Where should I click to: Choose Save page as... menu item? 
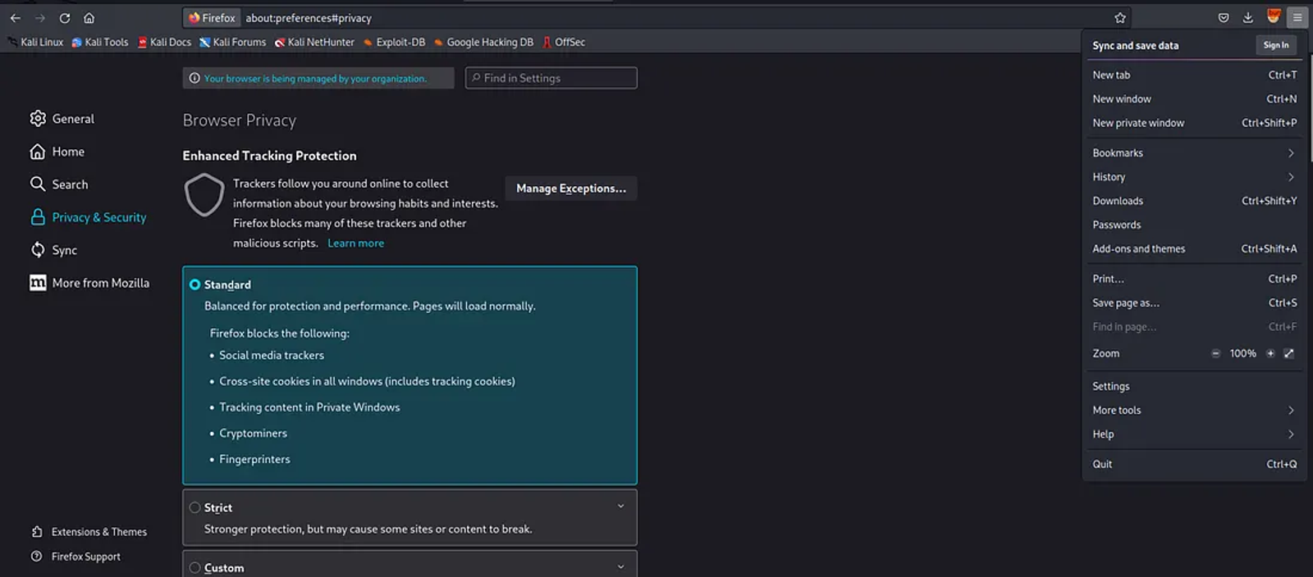tap(1194, 303)
